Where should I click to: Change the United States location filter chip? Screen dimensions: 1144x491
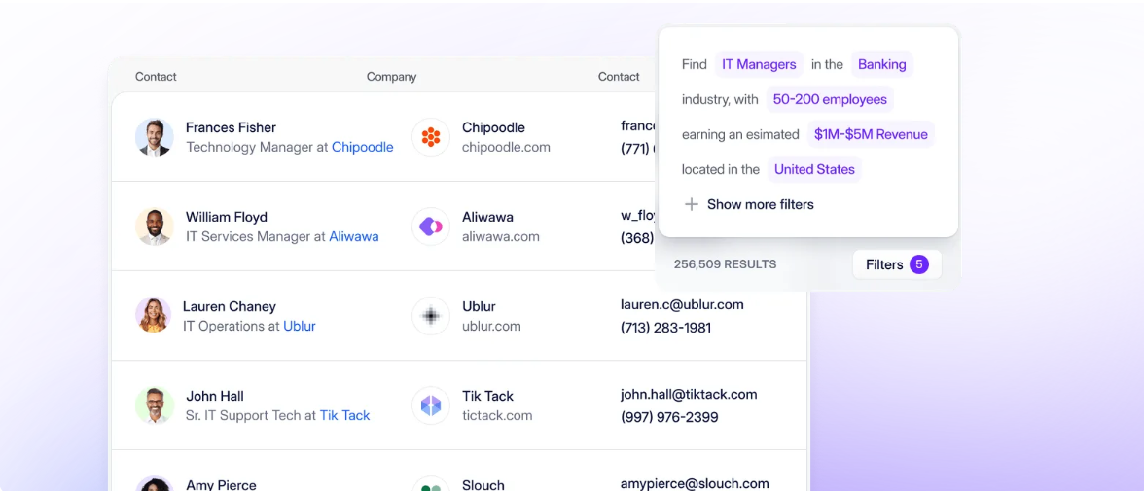tap(814, 169)
